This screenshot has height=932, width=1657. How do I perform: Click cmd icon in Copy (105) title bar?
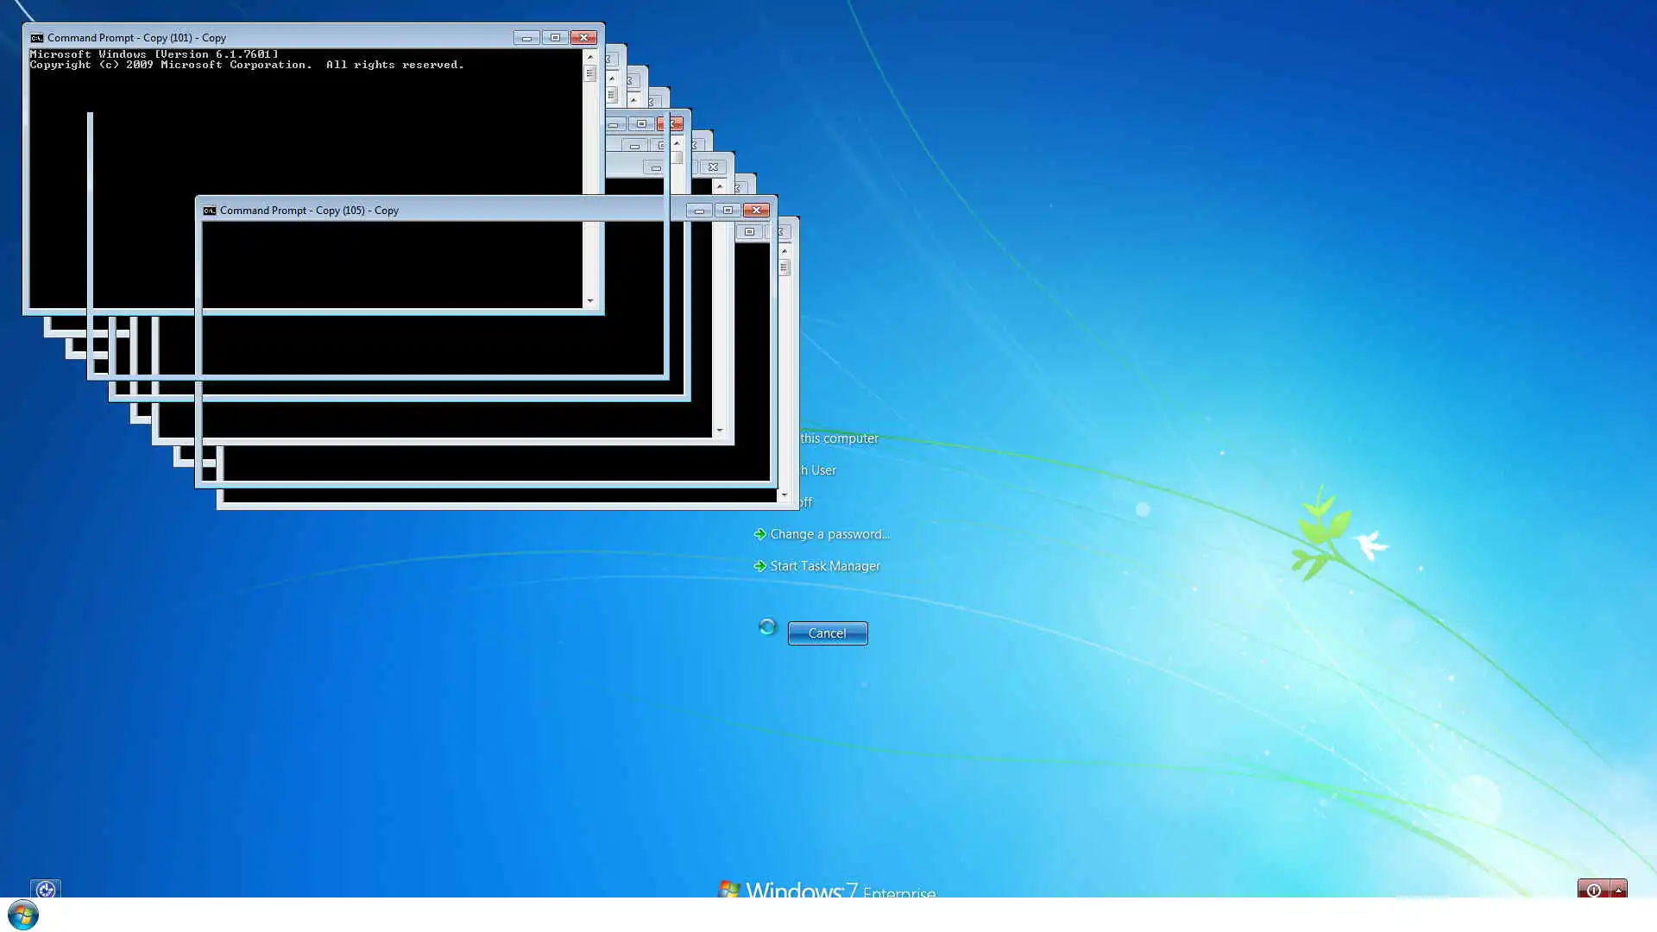(209, 211)
